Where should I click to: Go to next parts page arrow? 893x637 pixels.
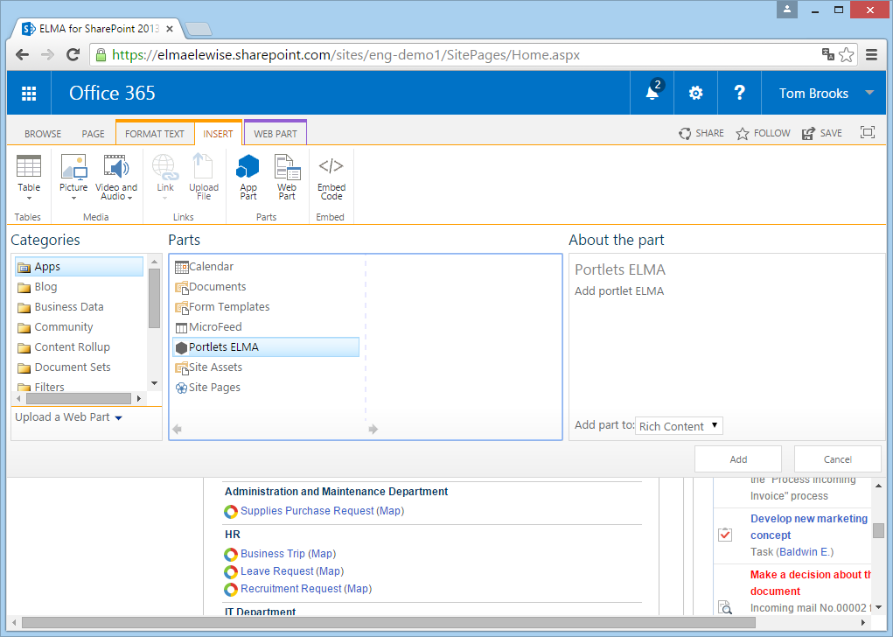click(x=373, y=429)
